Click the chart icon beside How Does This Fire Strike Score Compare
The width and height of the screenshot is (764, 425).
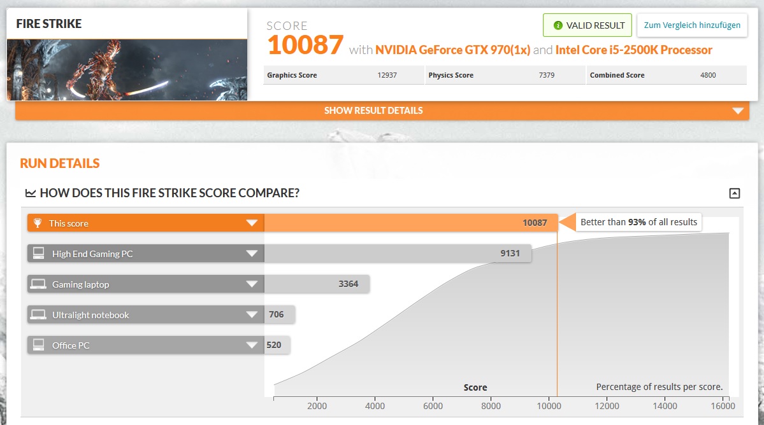[x=30, y=193]
